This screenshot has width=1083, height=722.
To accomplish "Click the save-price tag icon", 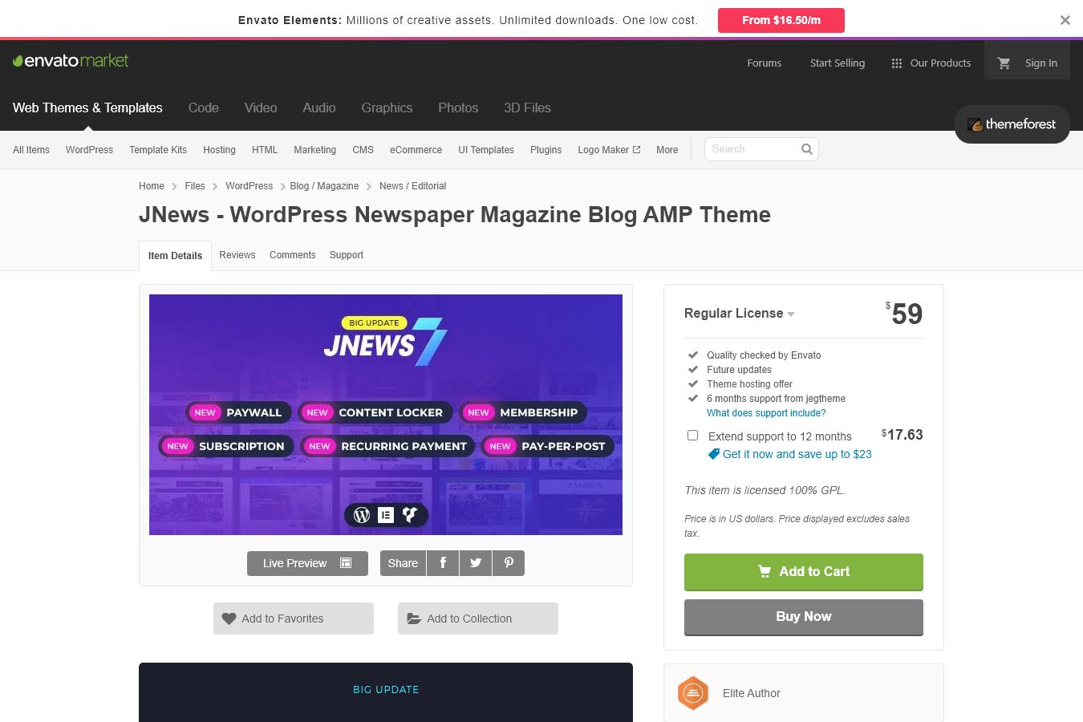I will click(713, 454).
